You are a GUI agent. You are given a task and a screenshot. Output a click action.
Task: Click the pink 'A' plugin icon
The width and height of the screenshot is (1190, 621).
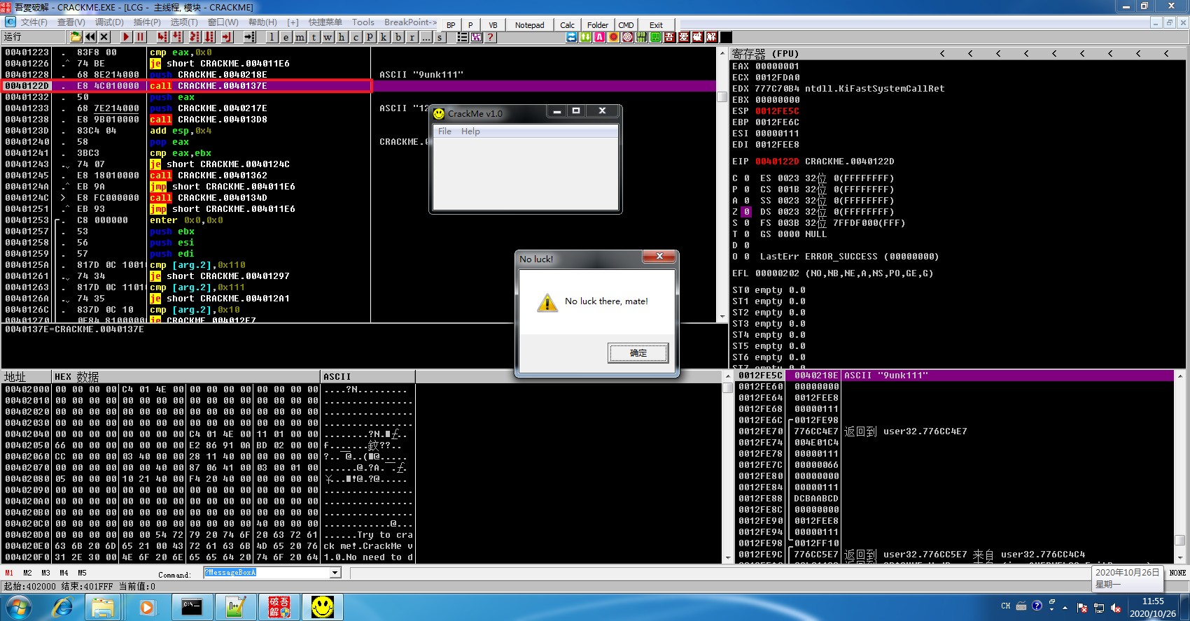599,37
